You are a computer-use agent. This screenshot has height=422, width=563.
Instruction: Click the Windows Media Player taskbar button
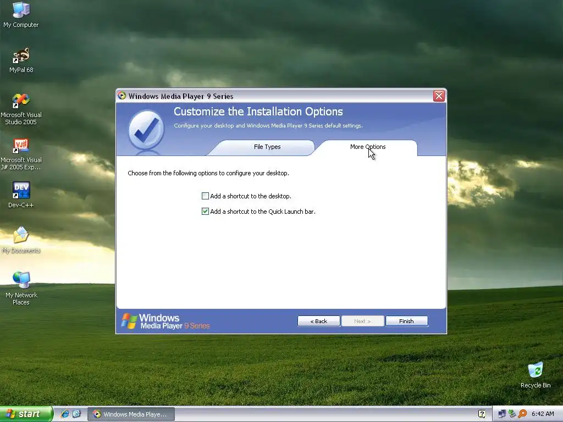(x=131, y=414)
